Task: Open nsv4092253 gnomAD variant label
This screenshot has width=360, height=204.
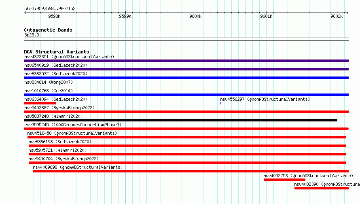Action: coord(308,176)
